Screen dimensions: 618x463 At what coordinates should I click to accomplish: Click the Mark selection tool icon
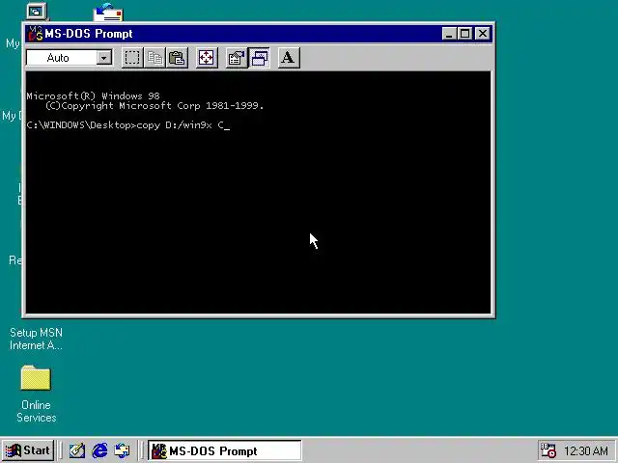[x=132, y=58]
